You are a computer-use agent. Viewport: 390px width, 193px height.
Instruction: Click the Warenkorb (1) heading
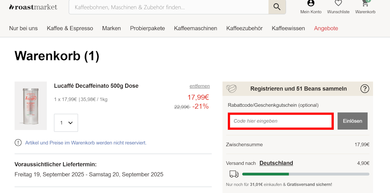pos(57,56)
